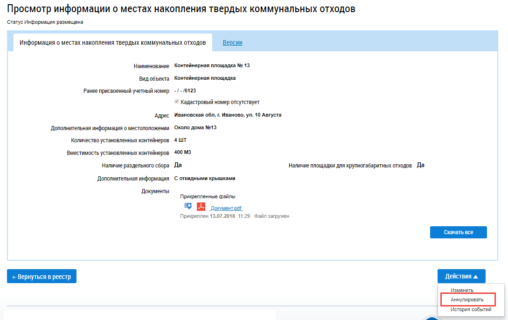Click the Документы label

(x=155, y=191)
